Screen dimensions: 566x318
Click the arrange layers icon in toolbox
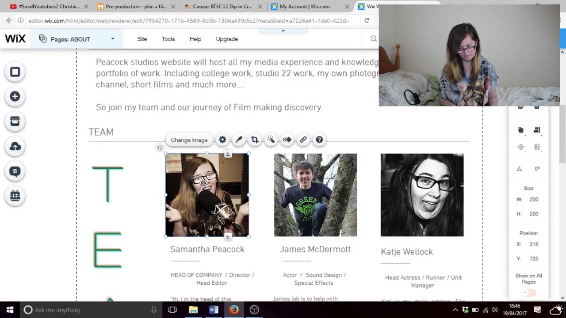(x=520, y=130)
